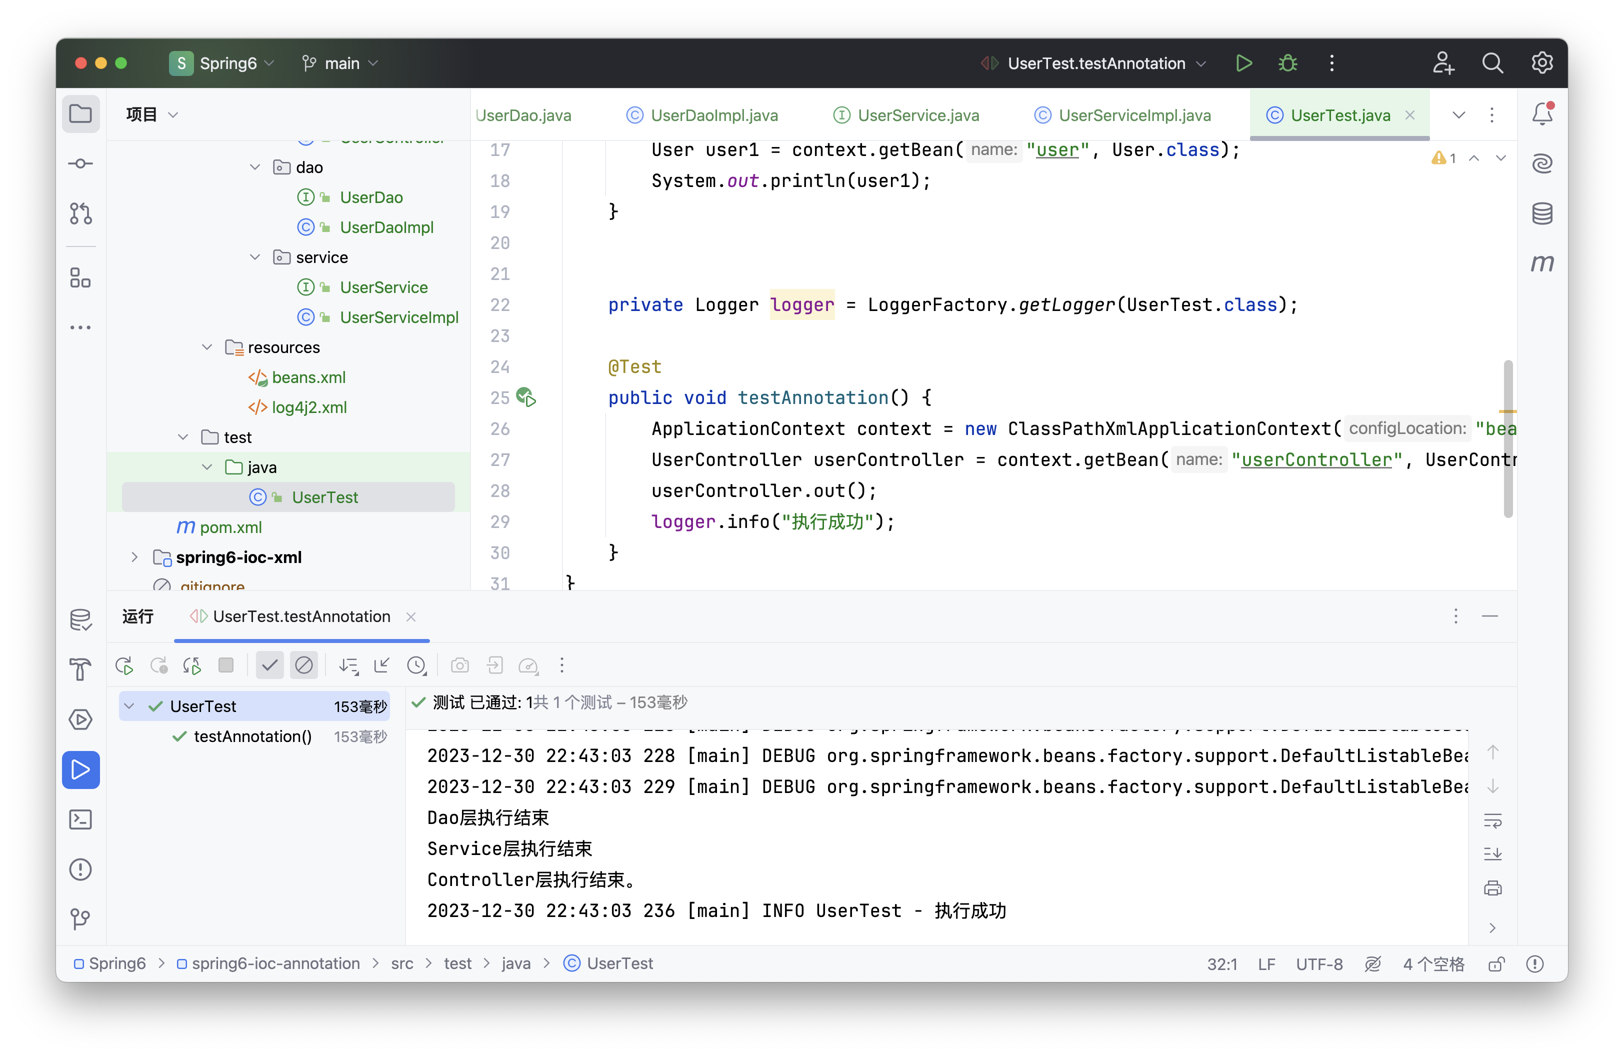Open the Database tool window icon
Image resolution: width=1624 pixels, height=1056 pixels.
[1542, 213]
